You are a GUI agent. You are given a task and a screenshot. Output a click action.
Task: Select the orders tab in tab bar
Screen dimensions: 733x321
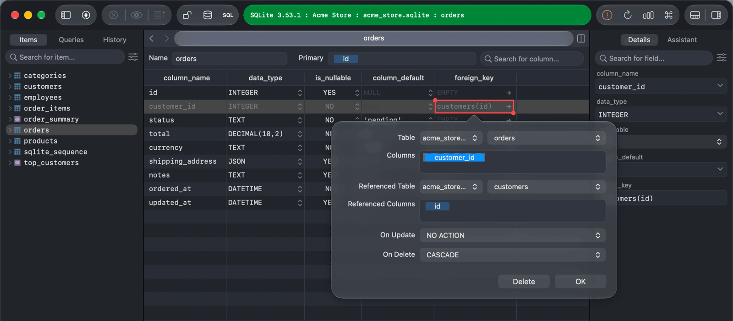(374, 39)
